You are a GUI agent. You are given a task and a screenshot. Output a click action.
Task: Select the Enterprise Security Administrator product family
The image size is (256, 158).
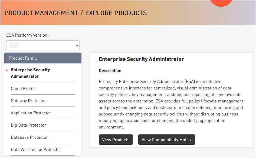(x=30, y=73)
